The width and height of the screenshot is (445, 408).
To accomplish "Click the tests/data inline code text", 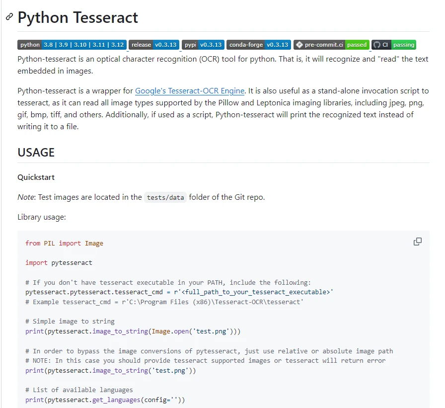I will click(x=165, y=197).
